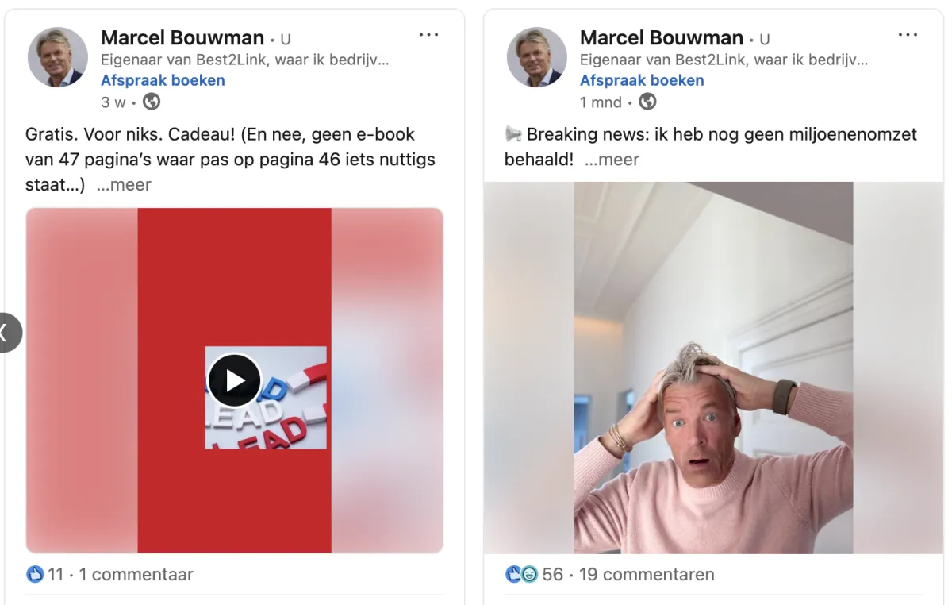Image resolution: width=952 pixels, height=605 pixels.
Task: Click the globe visibility icon next to 1 mnd
Action: [647, 102]
